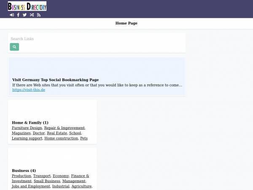The width and height of the screenshot is (253, 190).
Task: Open the Transport subcategory
Action: pyautogui.click(x=42, y=176)
